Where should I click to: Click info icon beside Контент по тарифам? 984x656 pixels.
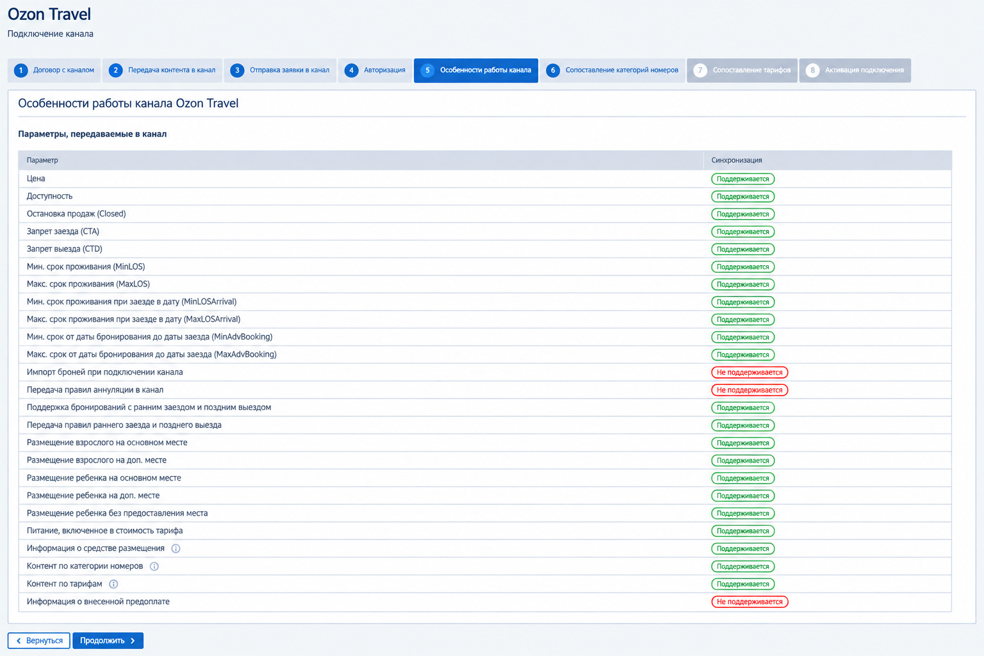113,584
